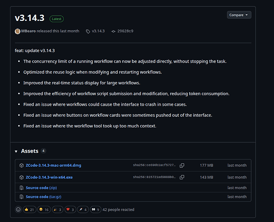The width and height of the screenshot is (274, 222).
Task: Toggle the rocket reaction (4)
Action: pos(83,210)
